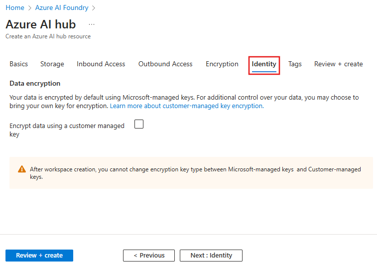Go to the Inbound Access tab

pos(101,64)
